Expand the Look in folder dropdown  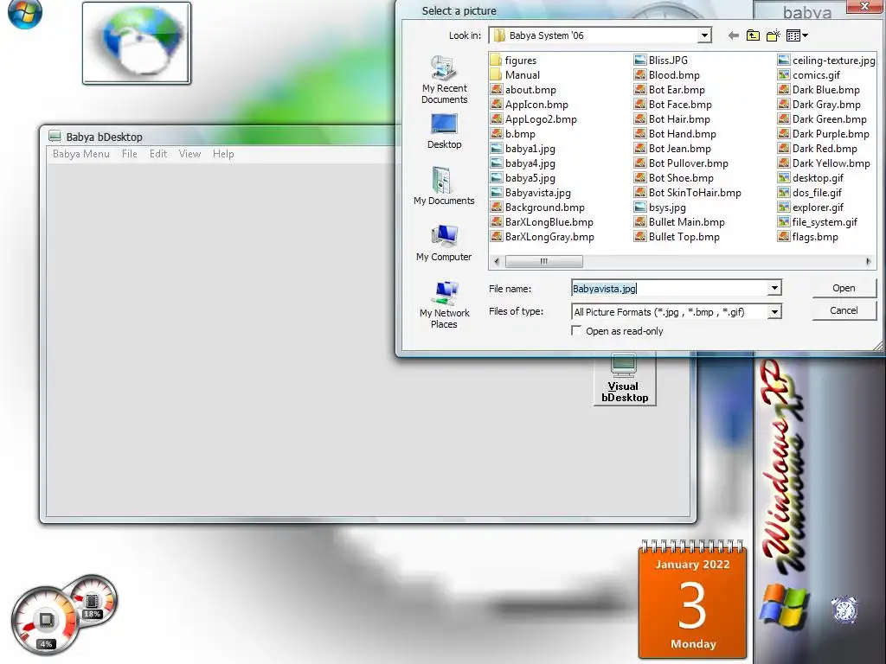[x=704, y=35]
